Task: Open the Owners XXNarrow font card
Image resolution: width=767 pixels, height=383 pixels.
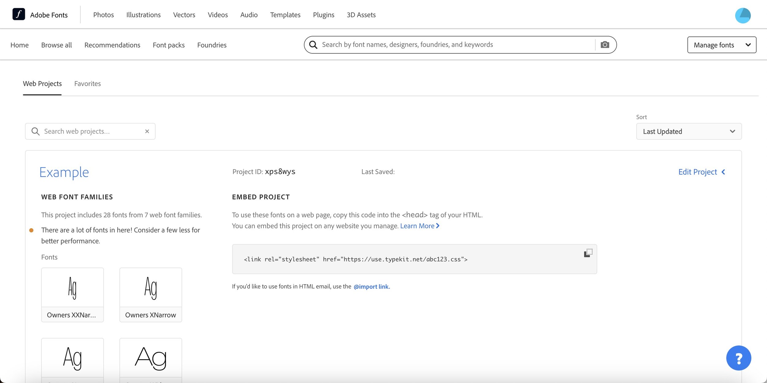Action: tap(72, 295)
